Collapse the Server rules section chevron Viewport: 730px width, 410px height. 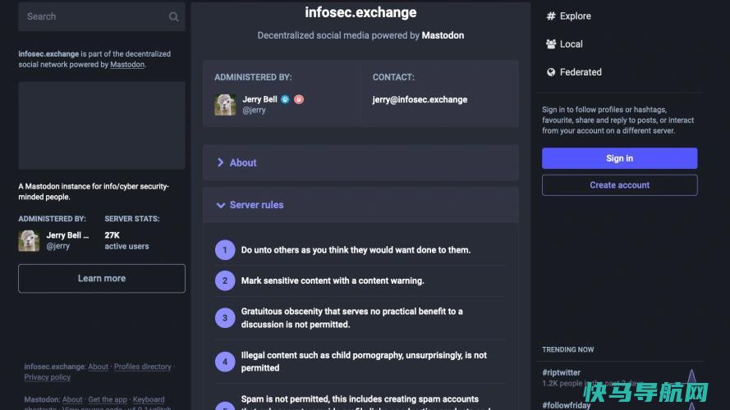221,205
